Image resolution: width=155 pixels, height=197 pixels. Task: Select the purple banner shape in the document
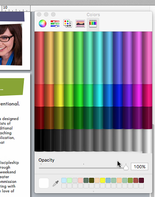(x=12, y=16)
